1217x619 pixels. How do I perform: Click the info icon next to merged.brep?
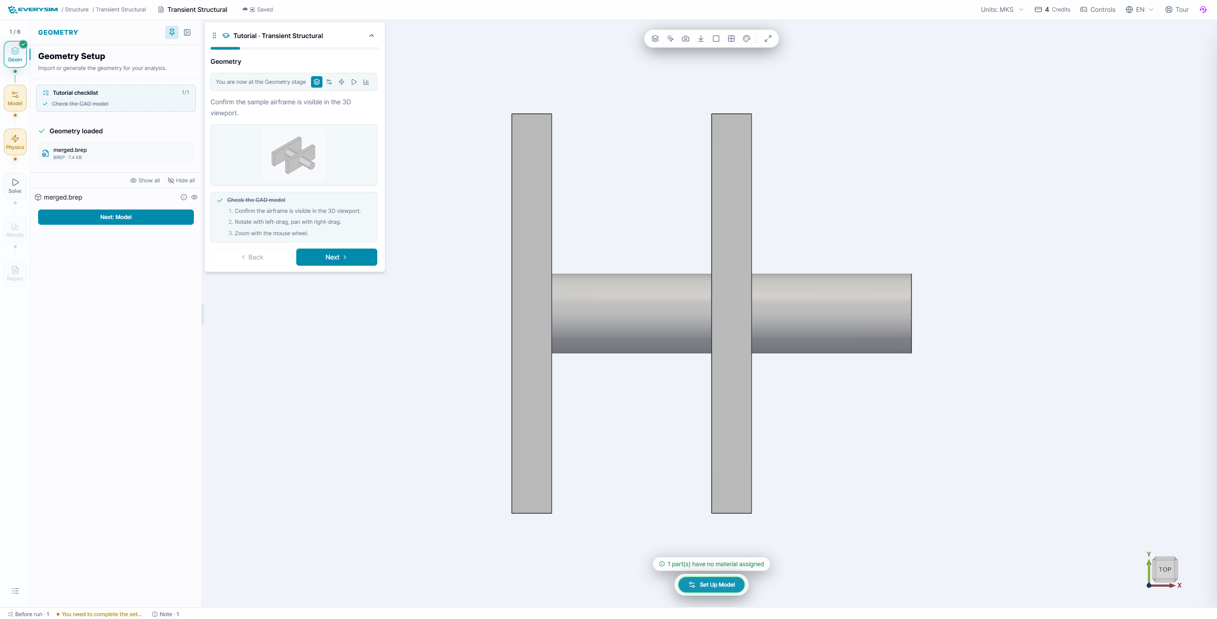coord(184,197)
